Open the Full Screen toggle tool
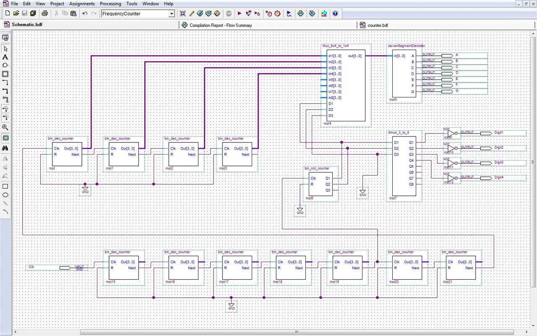537x336 pixels. click(5, 138)
